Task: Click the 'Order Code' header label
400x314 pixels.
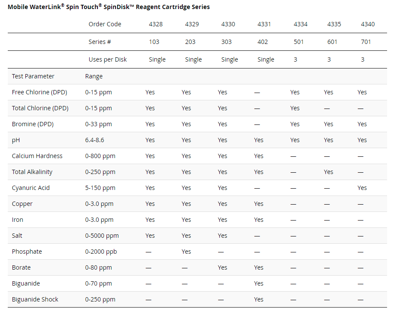Action: (105, 24)
